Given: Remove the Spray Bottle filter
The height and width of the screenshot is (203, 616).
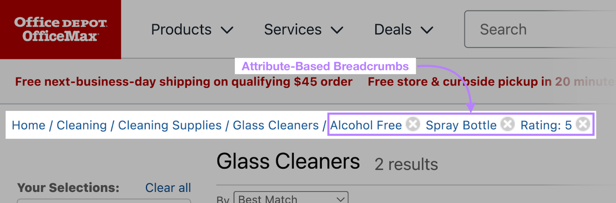Looking at the screenshot, I should tap(508, 124).
